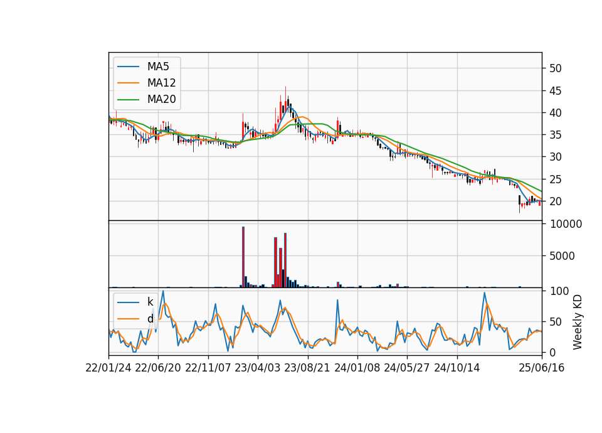Screen dimensions: 602x433
Task: Click the 'k' legend label in KD panel
Action: (150, 302)
